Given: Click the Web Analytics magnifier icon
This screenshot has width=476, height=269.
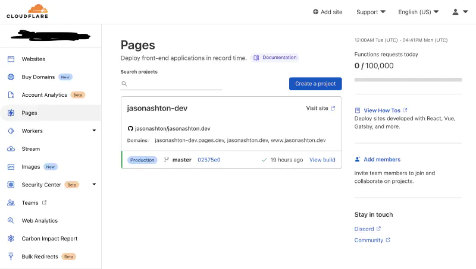Looking at the screenshot, I should (11, 220).
